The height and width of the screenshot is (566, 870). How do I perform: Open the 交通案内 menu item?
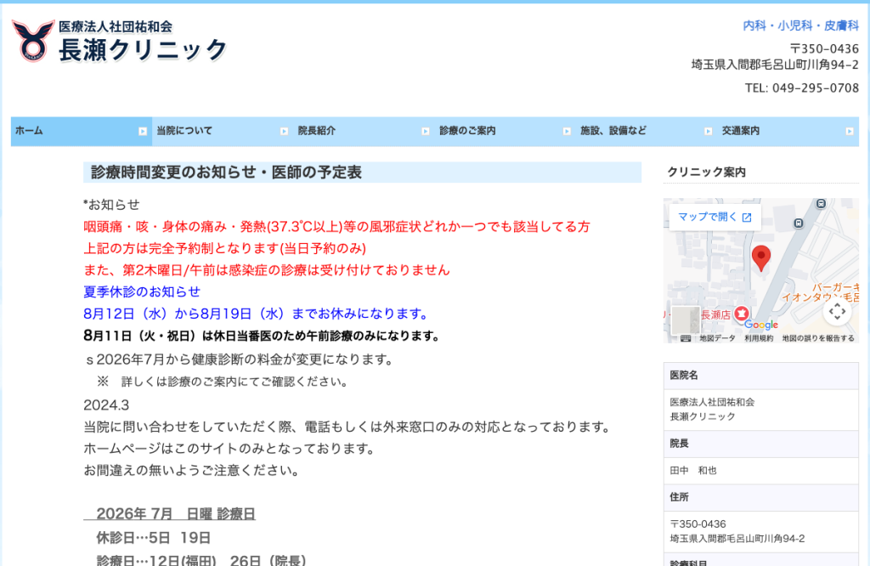coord(788,132)
